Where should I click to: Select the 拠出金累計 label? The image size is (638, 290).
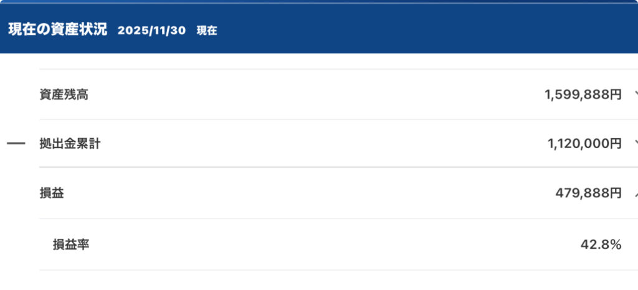(x=70, y=144)
